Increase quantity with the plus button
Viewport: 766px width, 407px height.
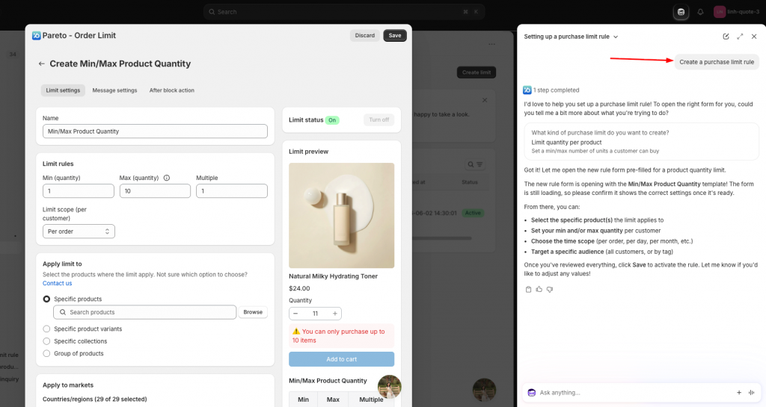tap(334, 314)
